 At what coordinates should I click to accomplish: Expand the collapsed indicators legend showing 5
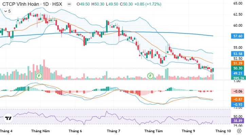(7, 11)
